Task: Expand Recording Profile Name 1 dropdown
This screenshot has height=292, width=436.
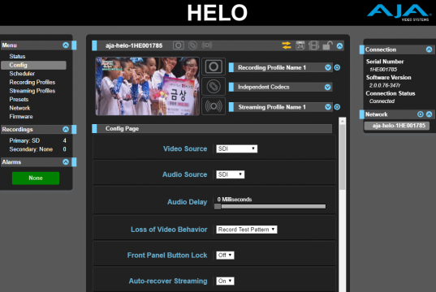Action: [x=328, y=67]
